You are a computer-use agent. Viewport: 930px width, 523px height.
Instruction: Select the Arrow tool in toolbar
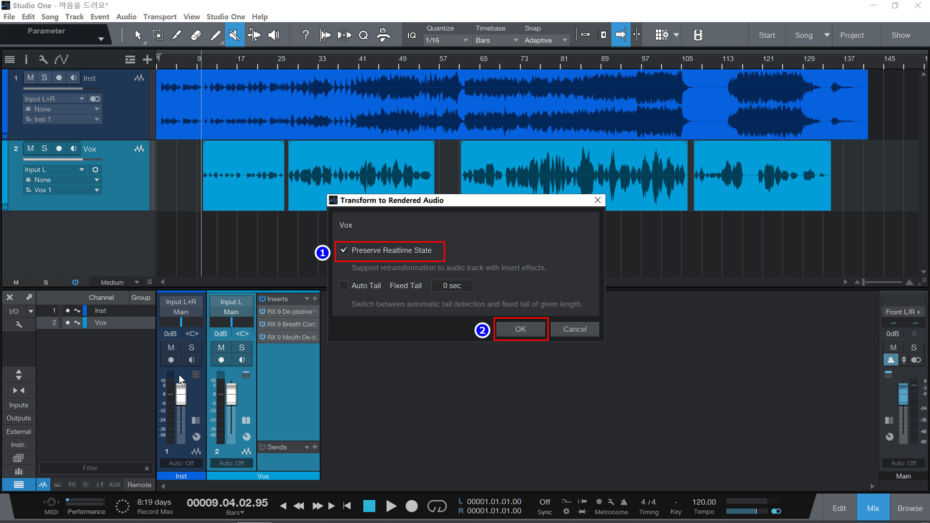point(138,35)
